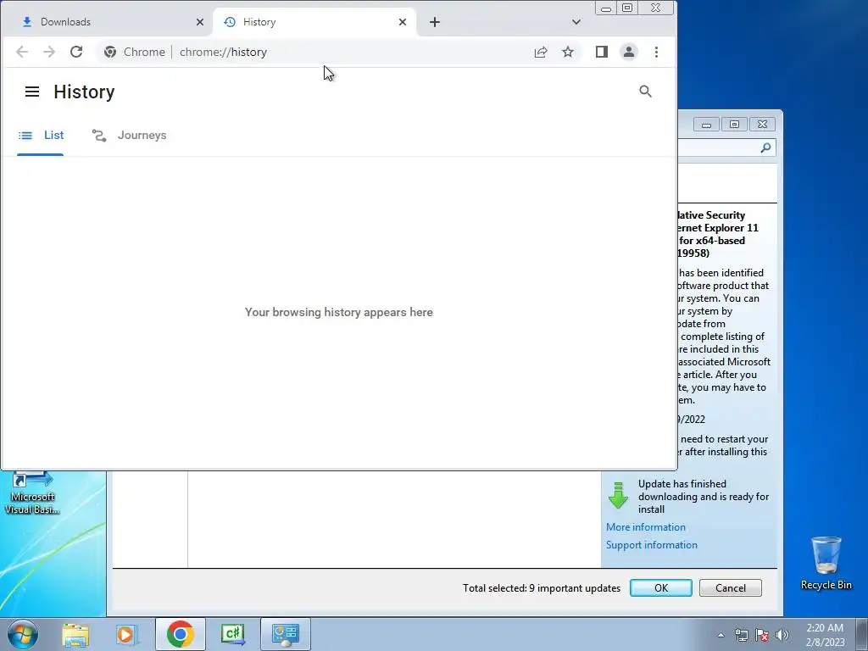Select the History browser tab
The width and height of the screenshot is (868, 651).
point(314,22)
